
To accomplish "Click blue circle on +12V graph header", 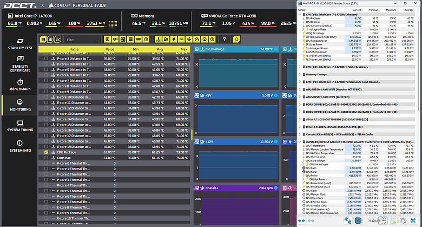I will 276,141.
